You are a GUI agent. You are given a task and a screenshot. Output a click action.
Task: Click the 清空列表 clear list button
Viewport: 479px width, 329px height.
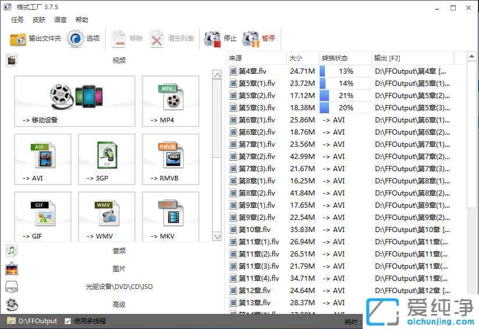[173, 39]
